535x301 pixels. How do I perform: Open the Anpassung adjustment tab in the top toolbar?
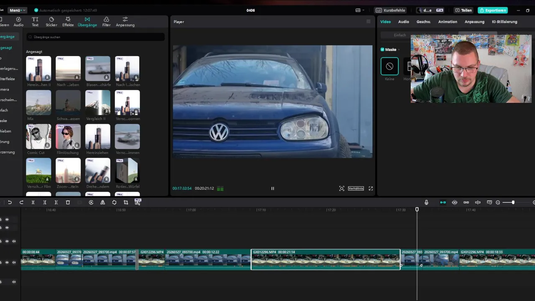[x=125, y=22]
